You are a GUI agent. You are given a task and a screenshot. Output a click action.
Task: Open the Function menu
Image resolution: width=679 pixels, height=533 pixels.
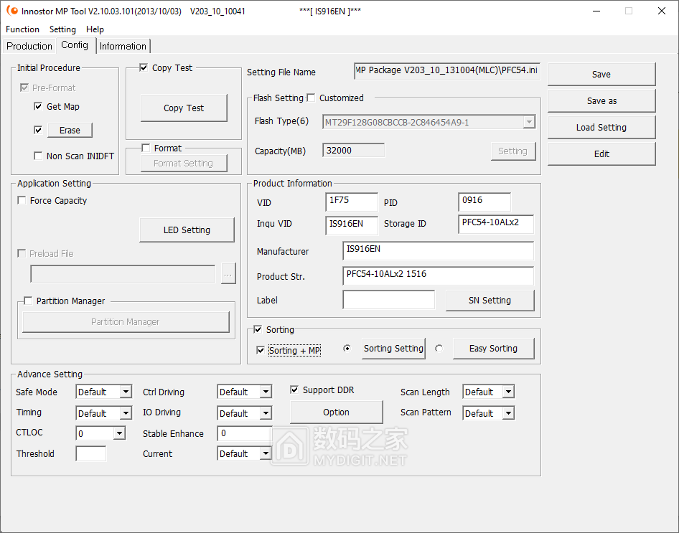click(x=22, y=29)
